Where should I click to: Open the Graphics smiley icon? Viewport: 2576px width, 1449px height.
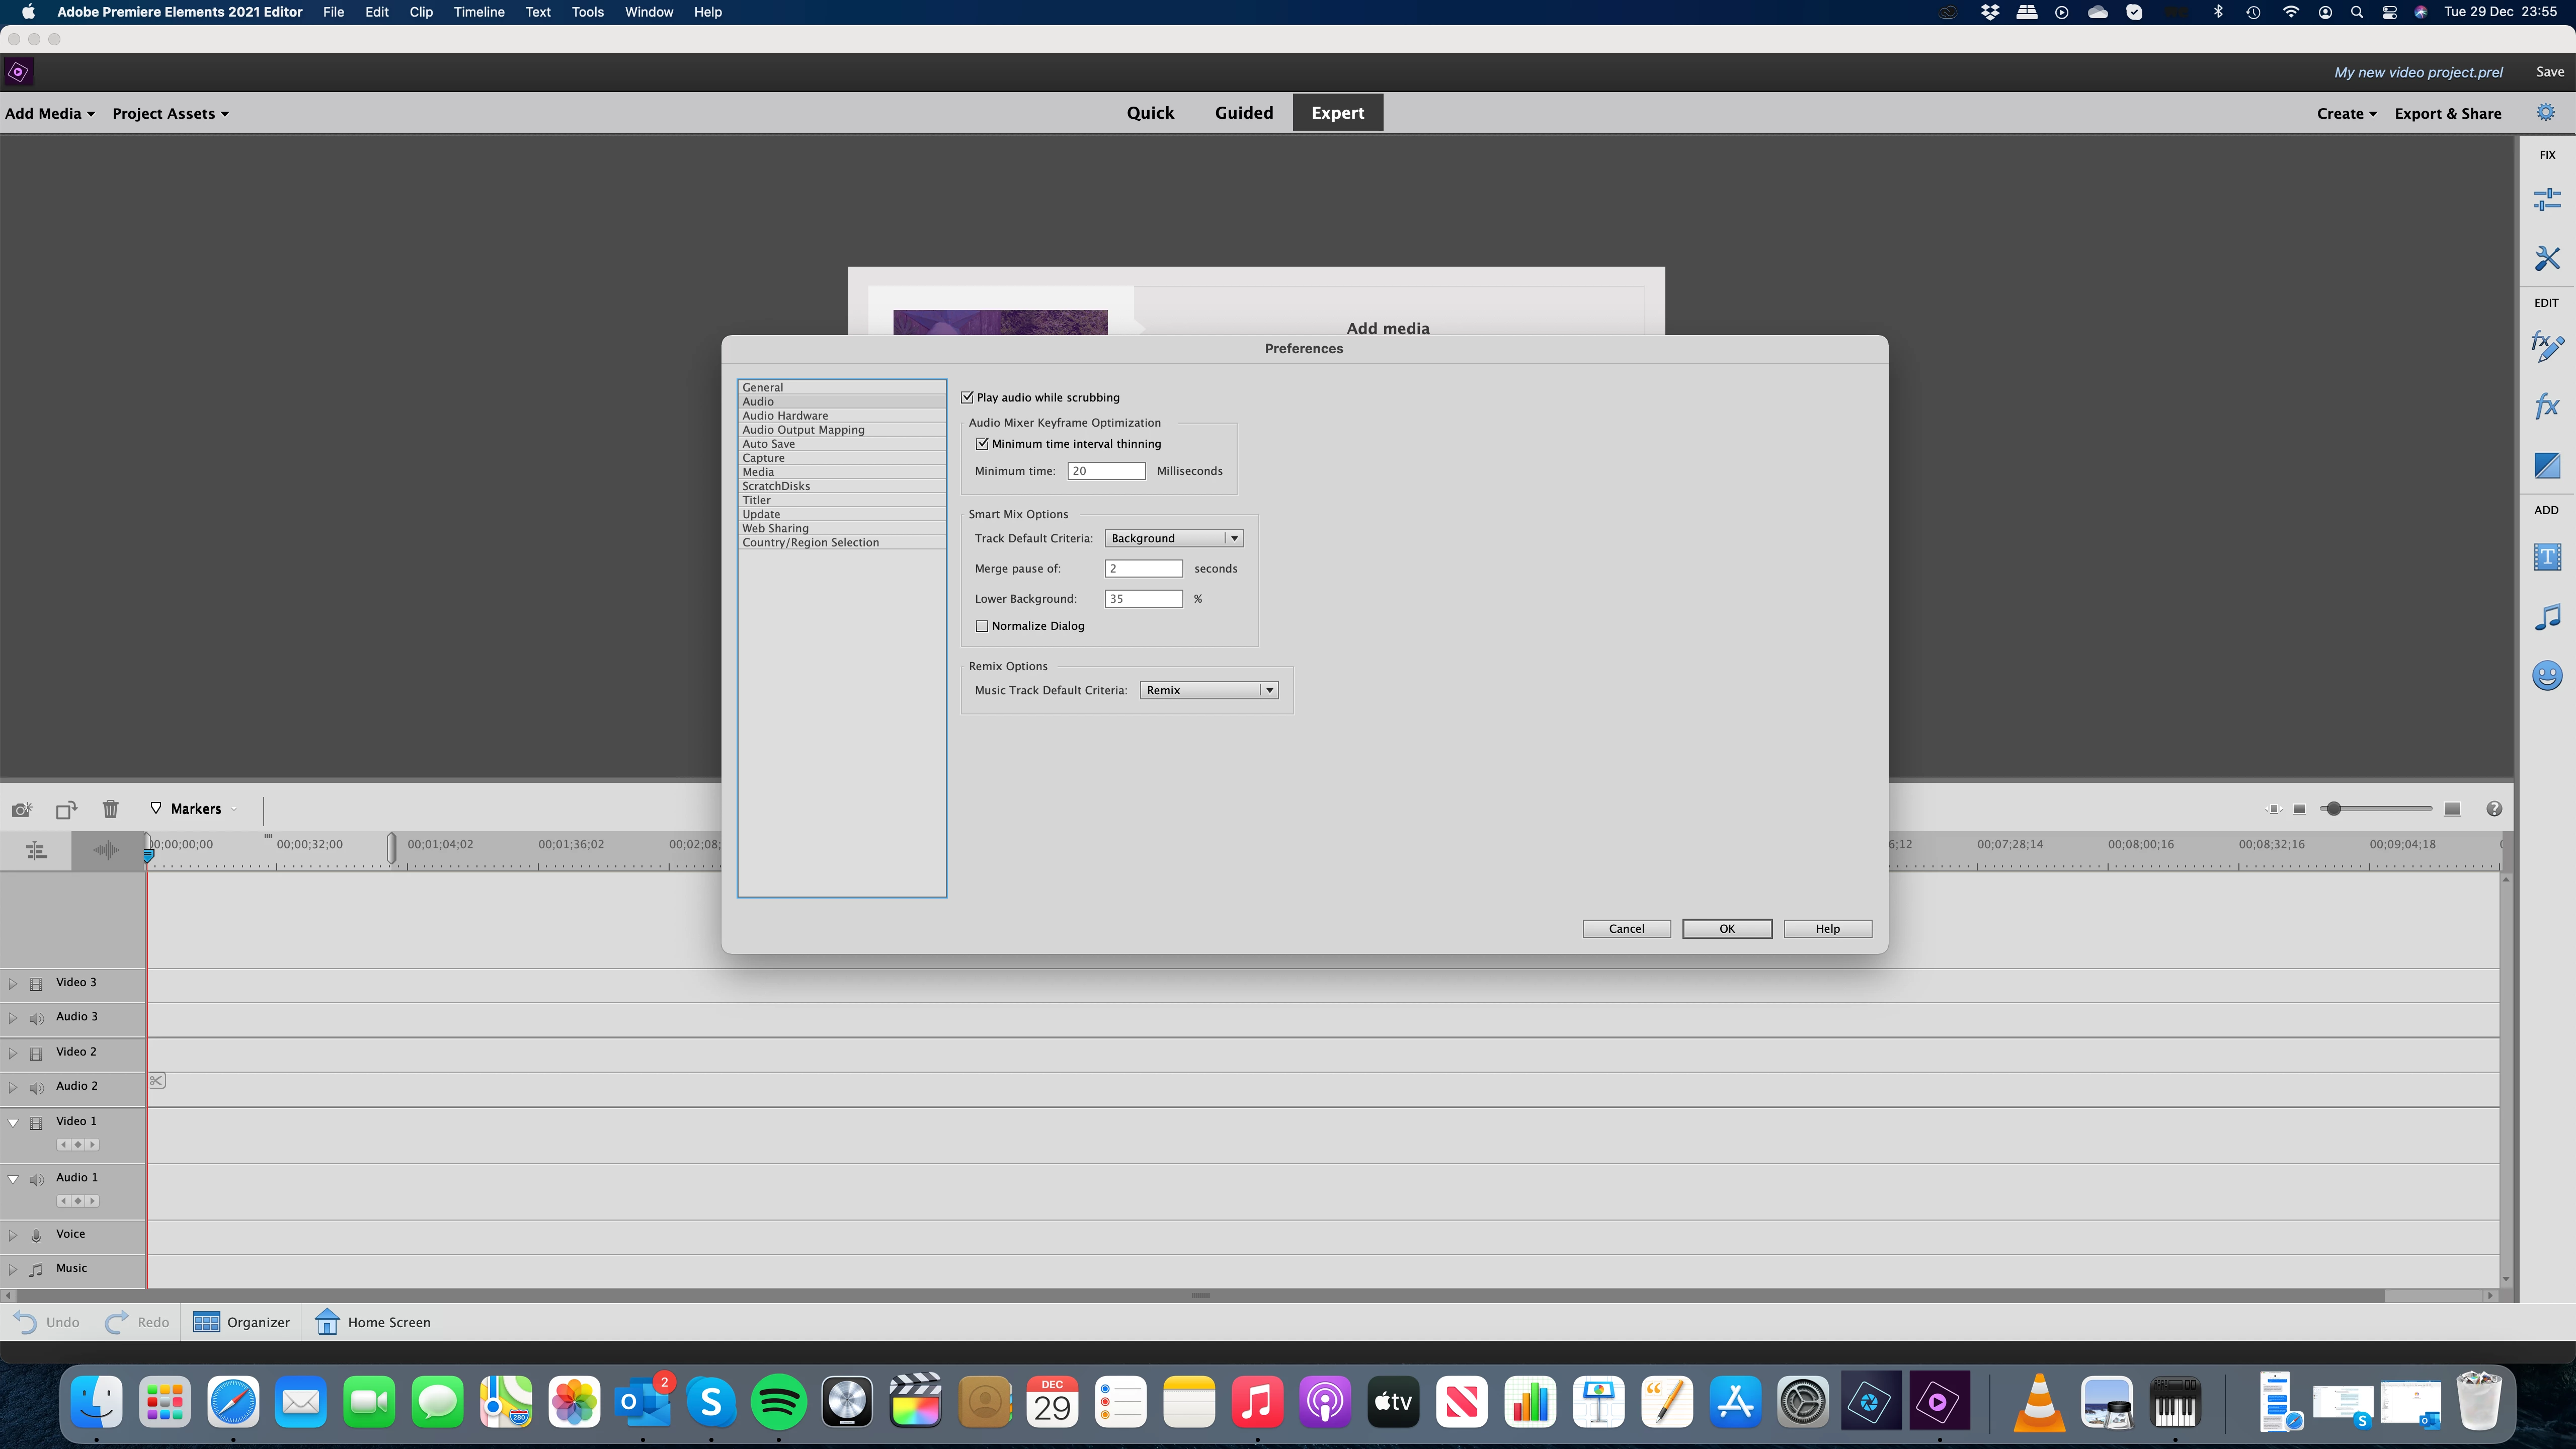click(x=2546, y=676)
